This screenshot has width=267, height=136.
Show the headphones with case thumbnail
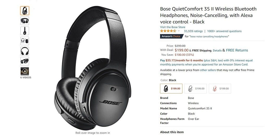(x=25, y=41)
